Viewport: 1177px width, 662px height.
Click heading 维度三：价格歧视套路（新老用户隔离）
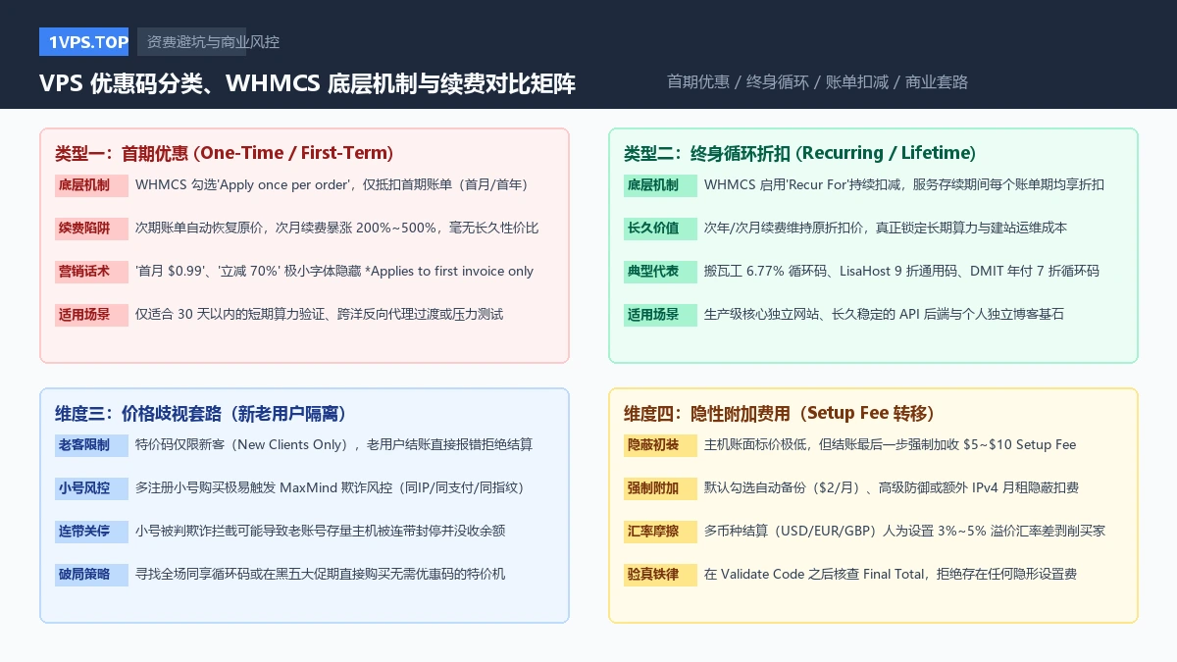point(201,413)
